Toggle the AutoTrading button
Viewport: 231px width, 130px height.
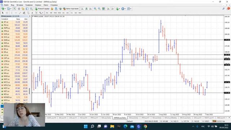(71, 9)
